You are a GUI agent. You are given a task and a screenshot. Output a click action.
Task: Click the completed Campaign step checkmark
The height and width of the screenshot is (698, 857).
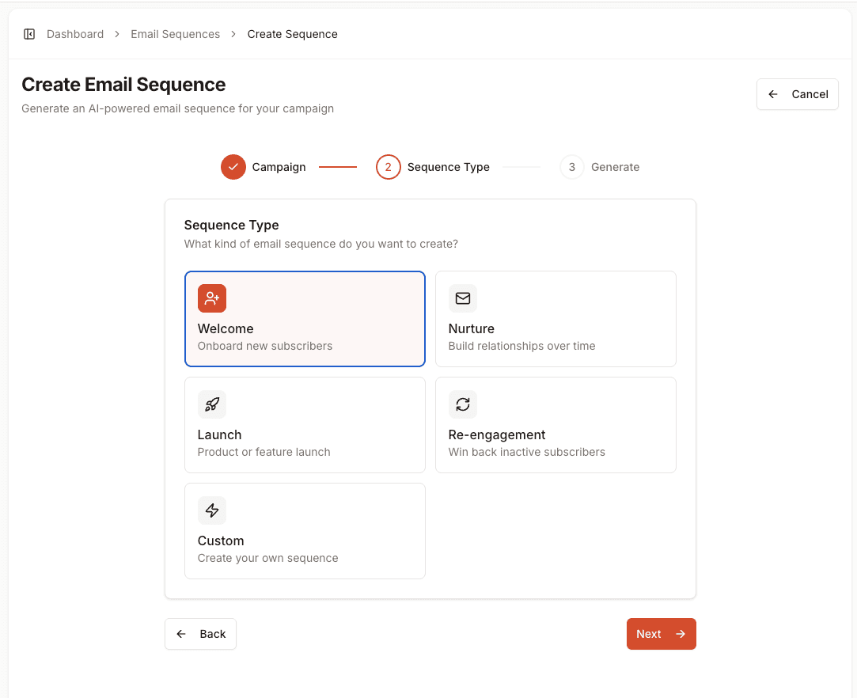tap(233, 167)
